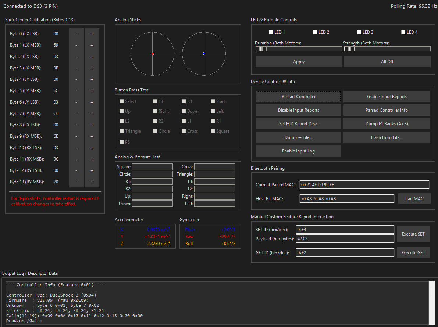Click the L2 pressure bar
This screenshot has height=327, width=438.
point(215,189)
